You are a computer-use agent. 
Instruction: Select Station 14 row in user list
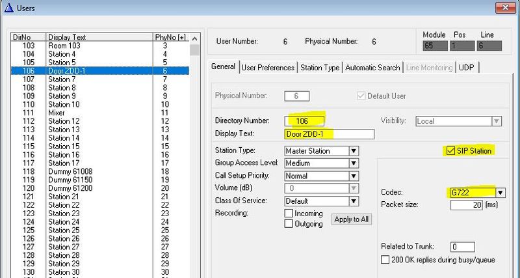tap(100, 138)
